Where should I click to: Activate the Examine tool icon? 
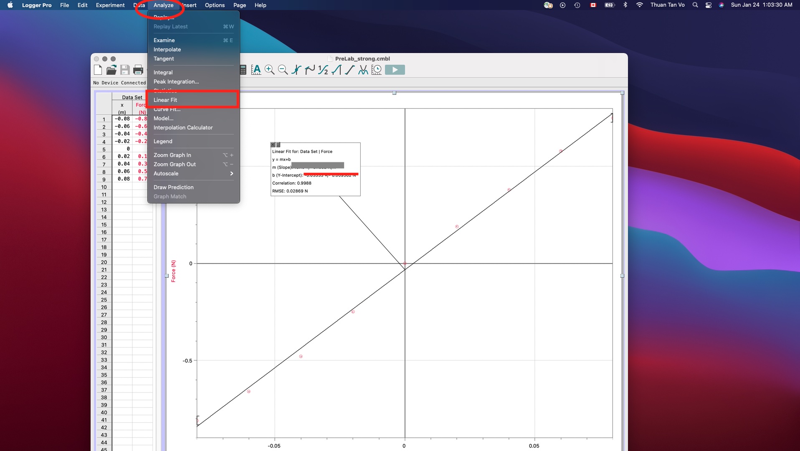[x=296, y=70]
